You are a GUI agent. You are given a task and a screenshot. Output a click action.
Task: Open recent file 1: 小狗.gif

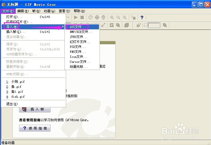33,82
